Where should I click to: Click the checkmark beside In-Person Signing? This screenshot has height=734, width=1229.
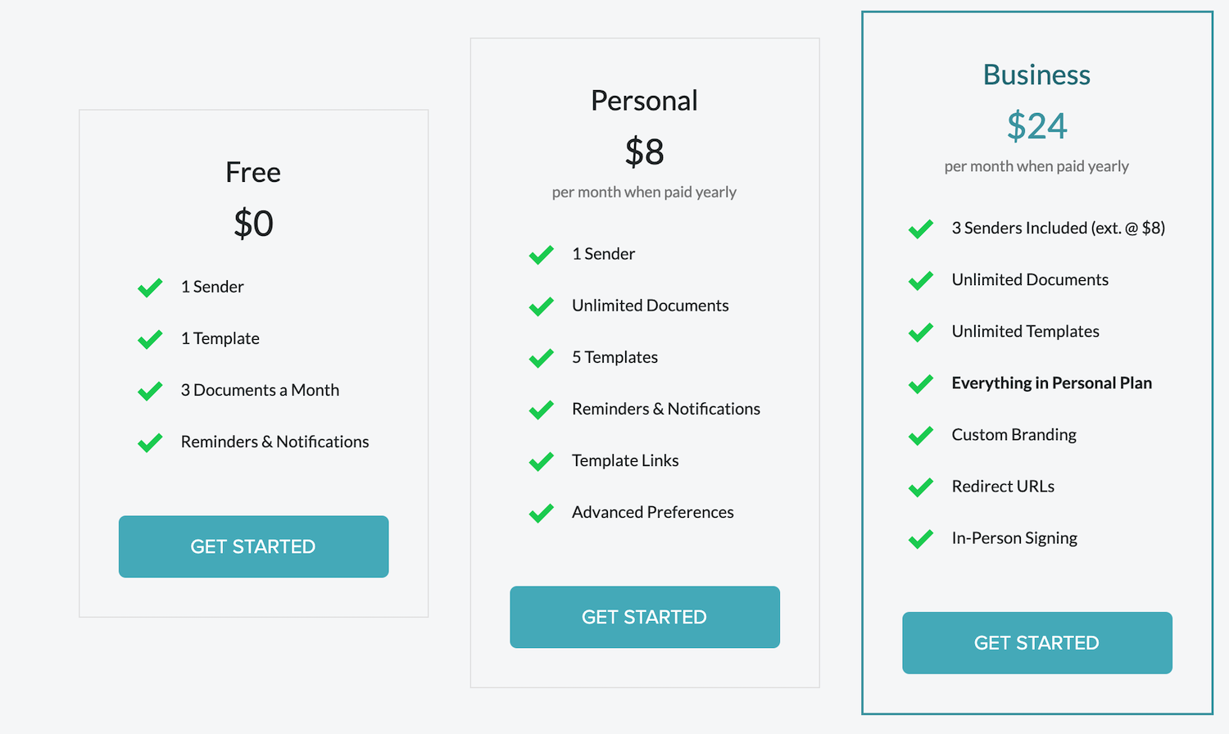click(x=921, y=538)
